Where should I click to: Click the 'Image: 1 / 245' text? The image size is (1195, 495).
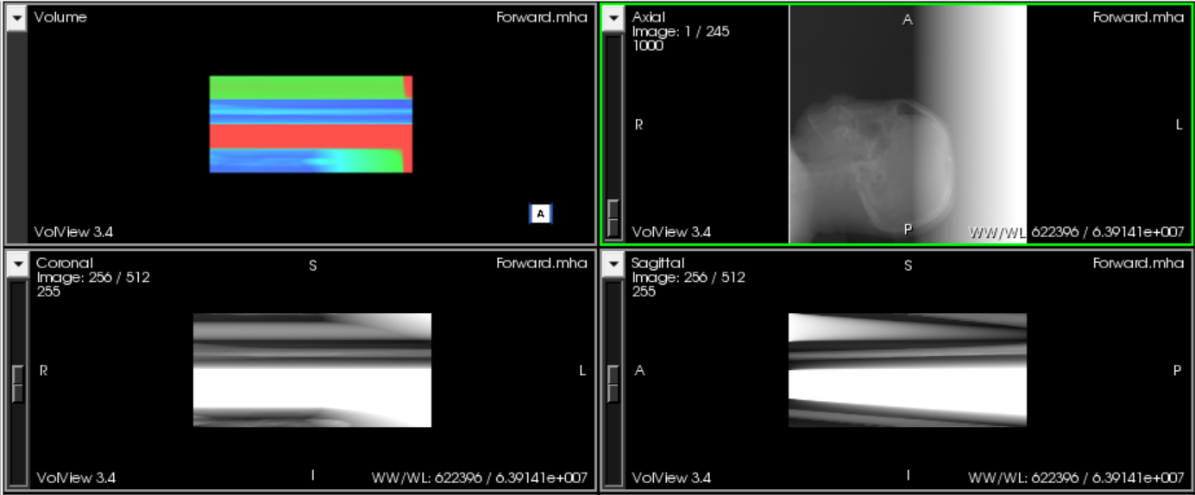(681, 32)
